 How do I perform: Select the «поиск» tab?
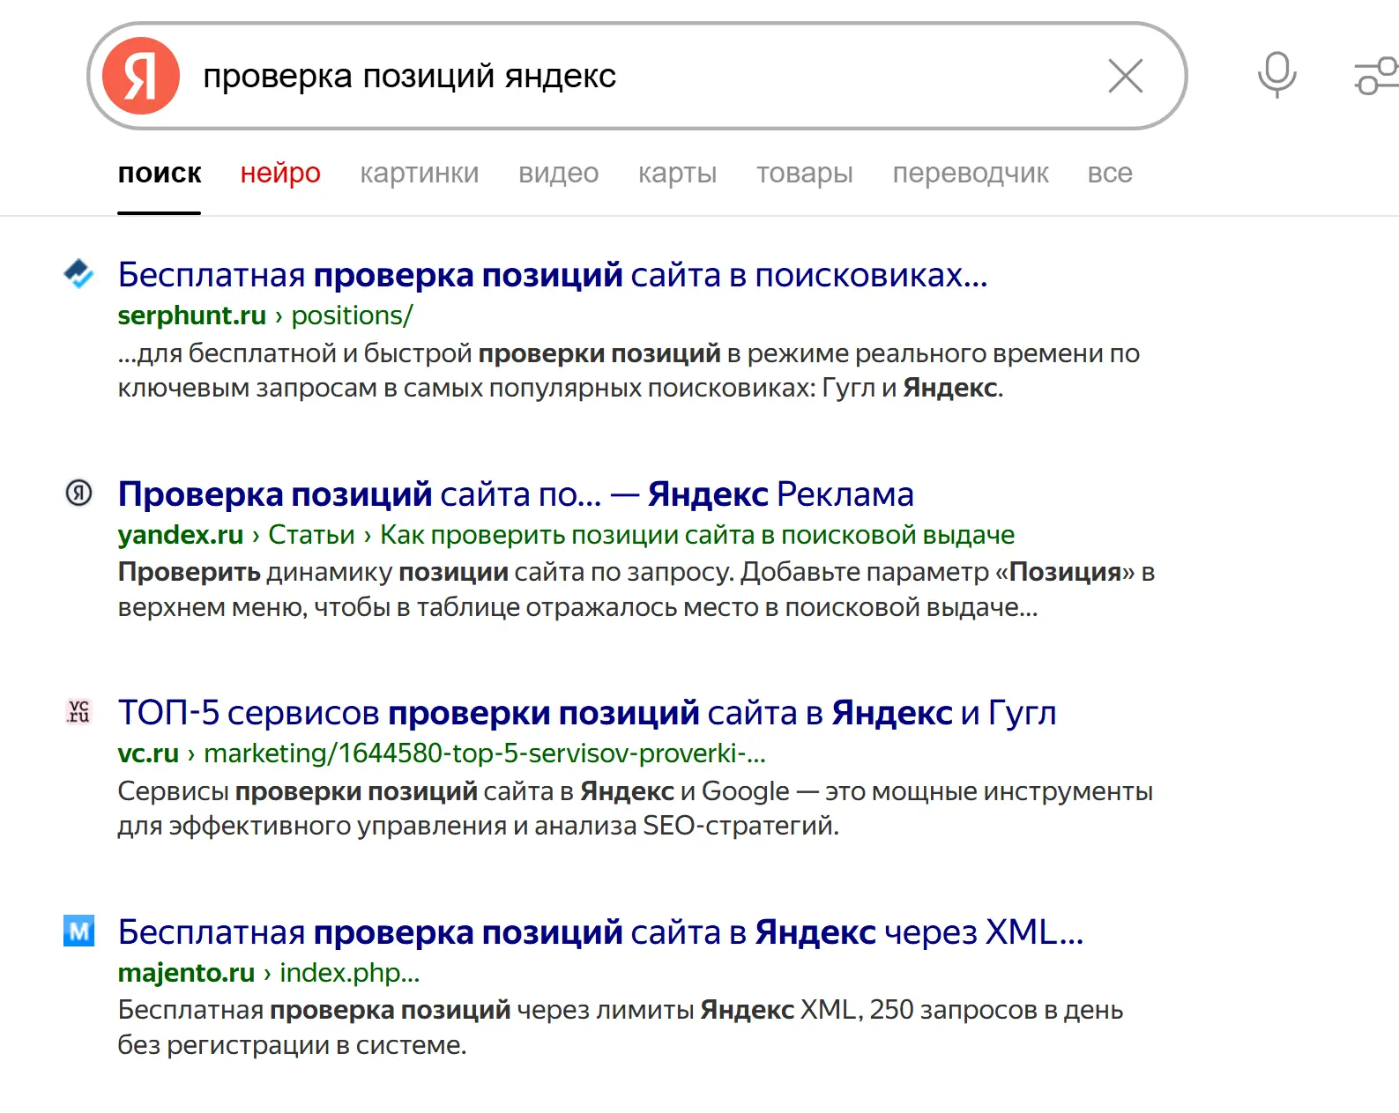coord(160,173)
